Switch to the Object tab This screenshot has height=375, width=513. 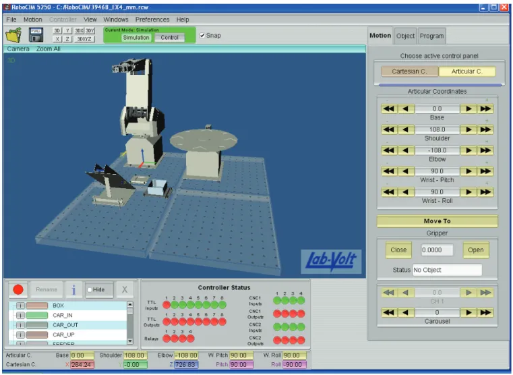405,36
